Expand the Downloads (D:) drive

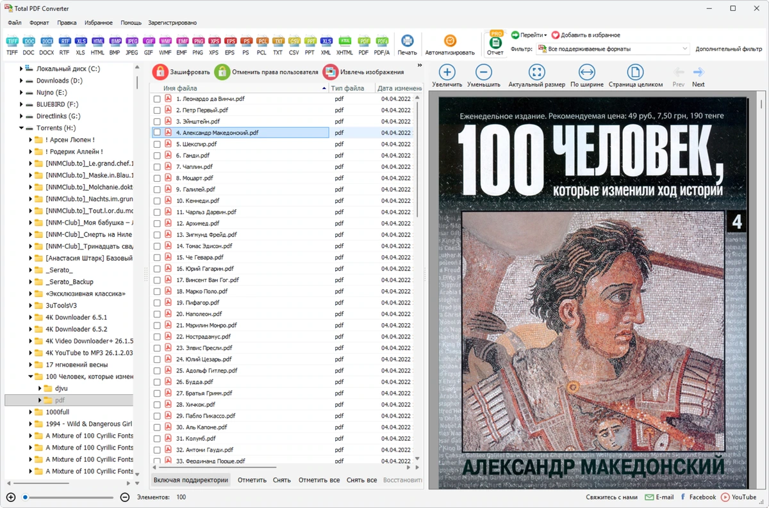(21, 81)
